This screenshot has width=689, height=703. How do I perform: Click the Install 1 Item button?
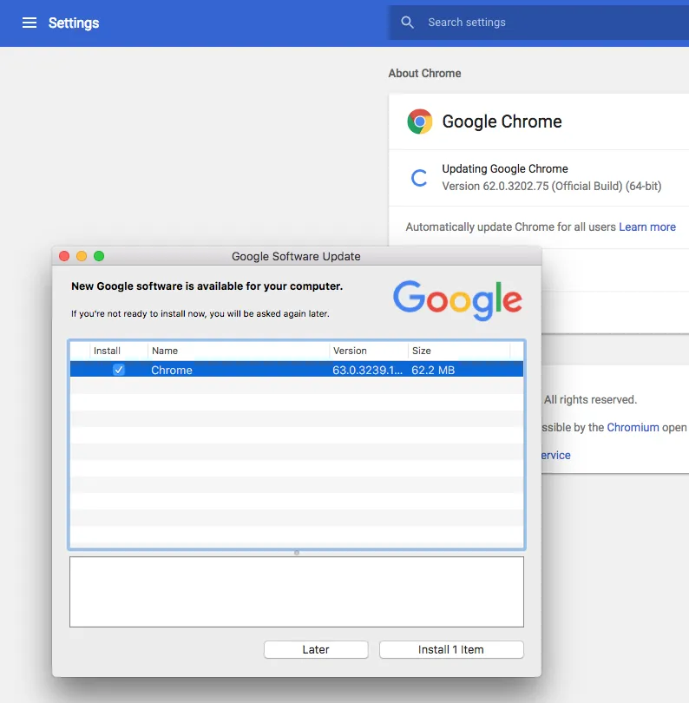451,650
